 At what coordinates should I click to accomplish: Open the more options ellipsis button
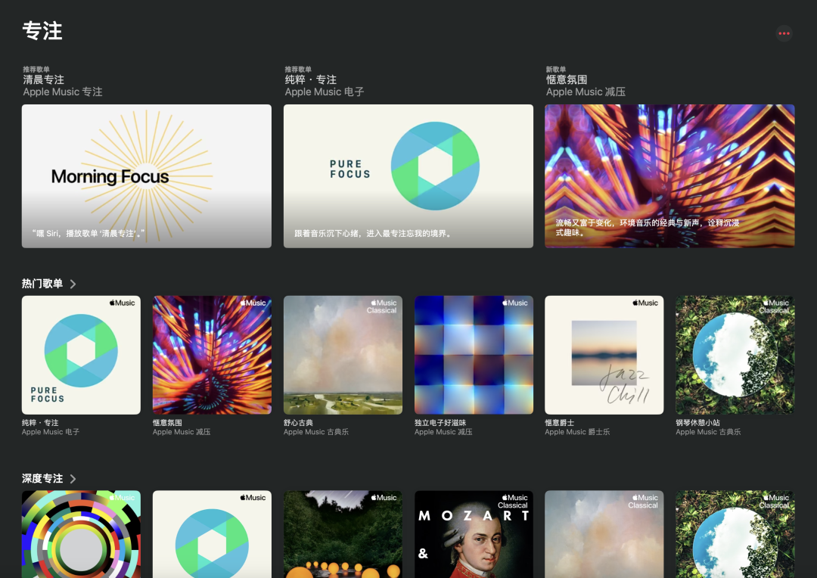pos(784,33)
